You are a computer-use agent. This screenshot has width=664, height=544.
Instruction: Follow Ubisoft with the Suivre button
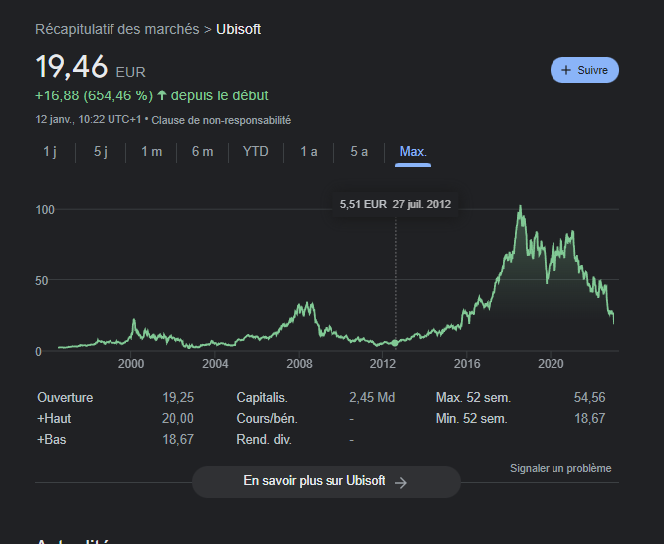tap(584, 70)
